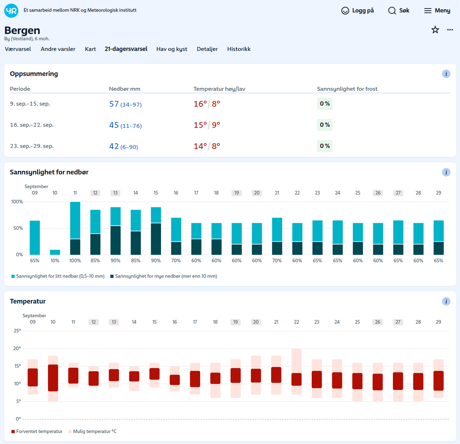
Task: Click the heavy-rain legend color swatch
Action: pos(112,276)
